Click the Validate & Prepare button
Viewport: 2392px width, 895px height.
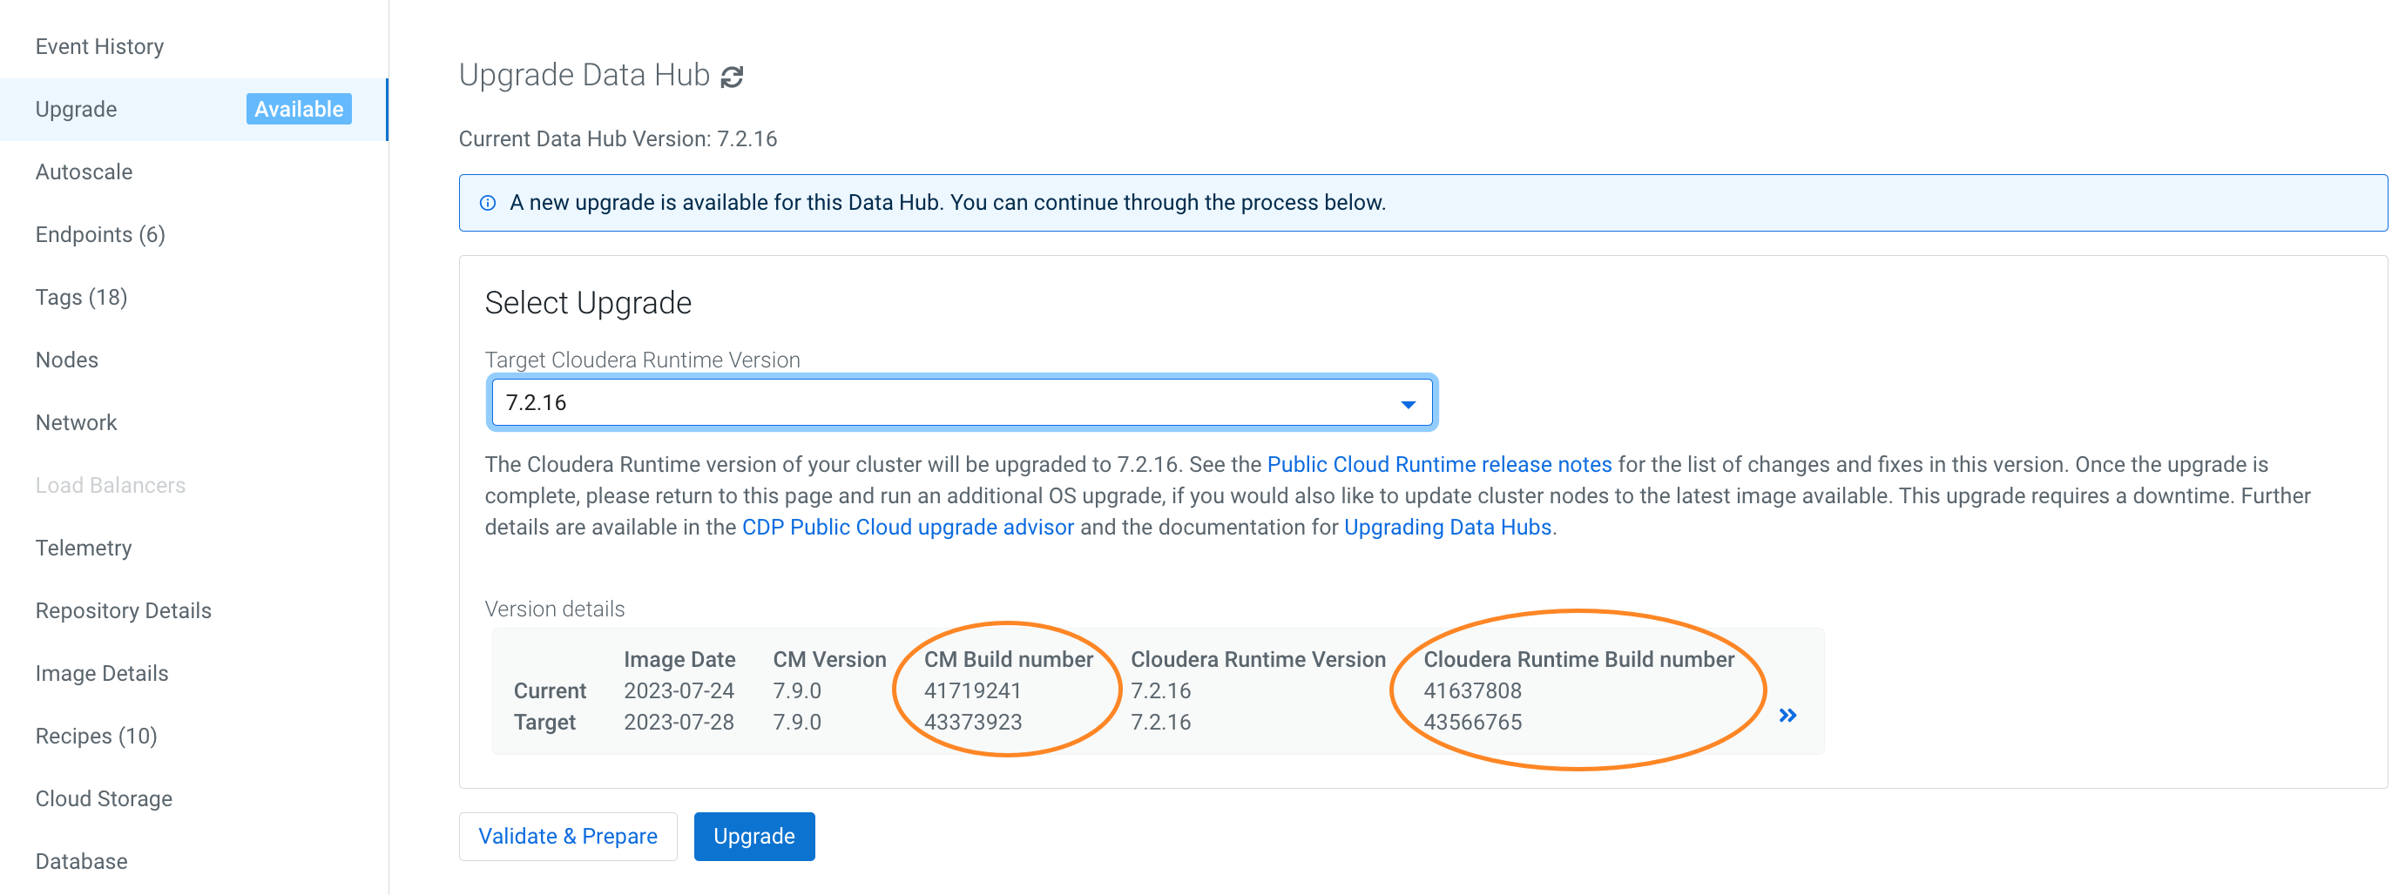pyautogui.click(x=568, y=837)
